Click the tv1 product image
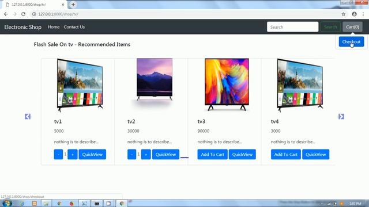The height and width of the screenshot is (207, 369). (80, 85)
